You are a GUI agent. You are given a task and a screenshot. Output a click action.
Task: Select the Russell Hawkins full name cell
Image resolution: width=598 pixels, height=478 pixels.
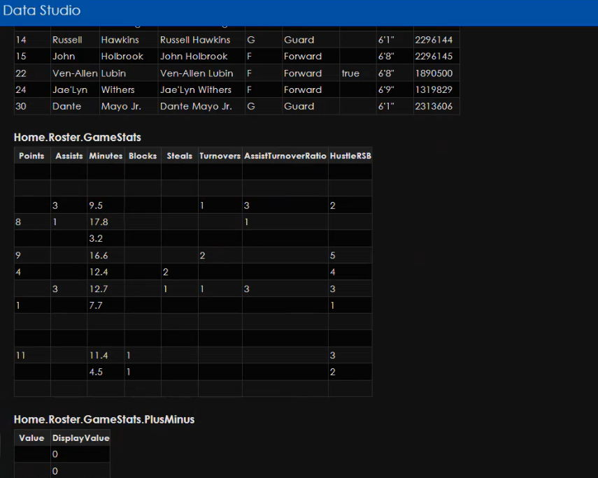pyautogui.click(x=195, y=40)
